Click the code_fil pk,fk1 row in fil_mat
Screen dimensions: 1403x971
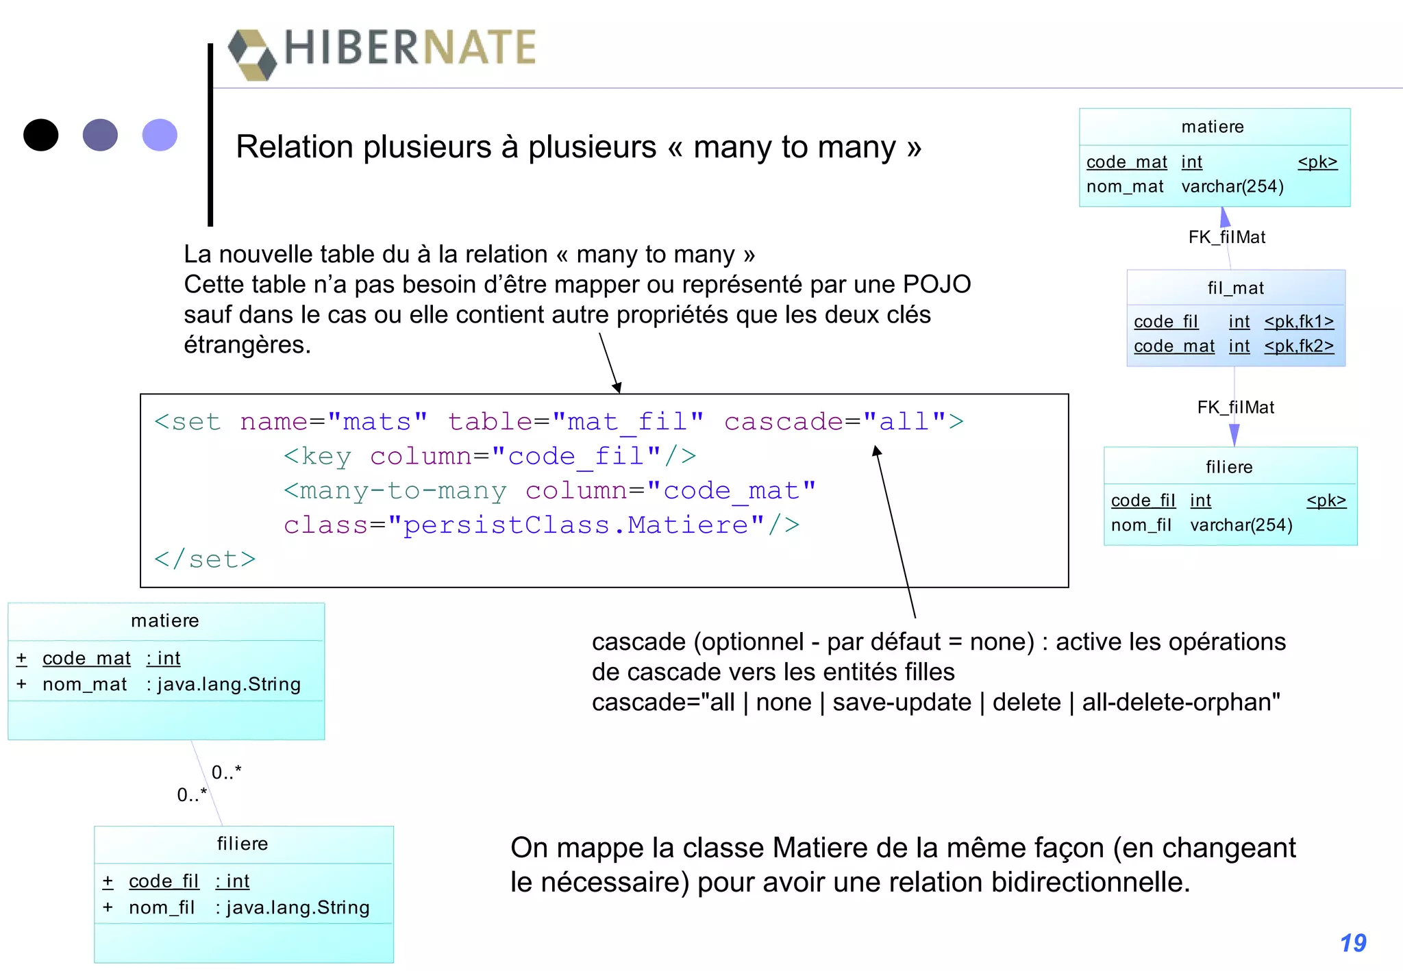coord(1233,322)
